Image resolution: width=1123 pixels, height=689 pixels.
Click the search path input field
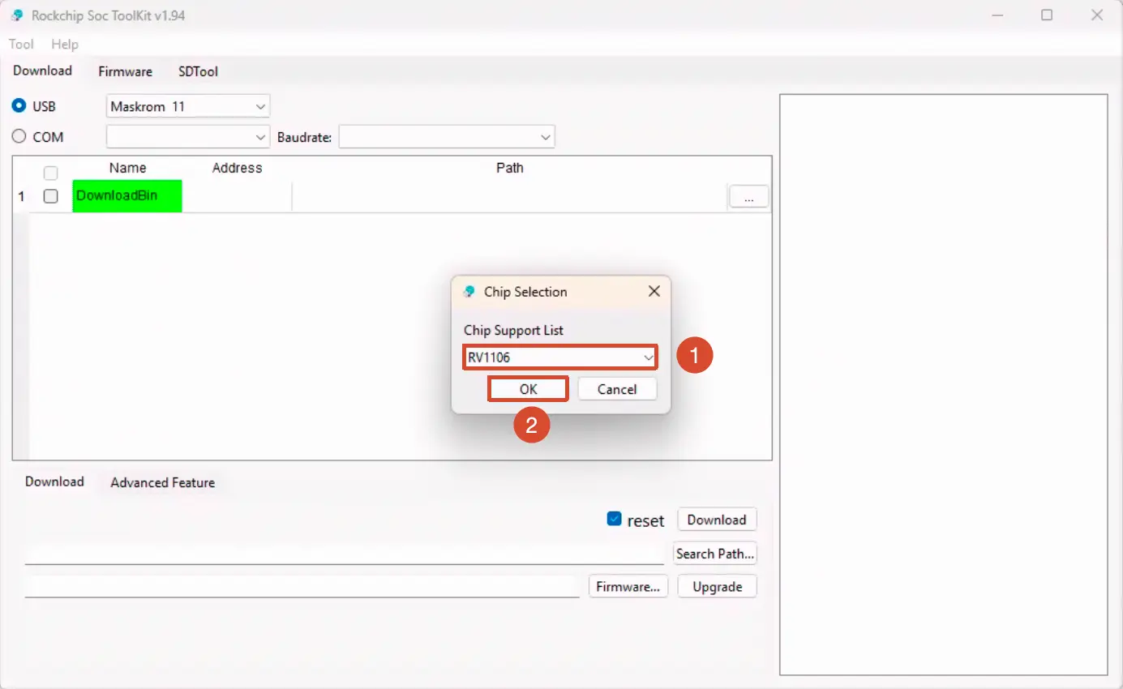[x=345, y=554]
